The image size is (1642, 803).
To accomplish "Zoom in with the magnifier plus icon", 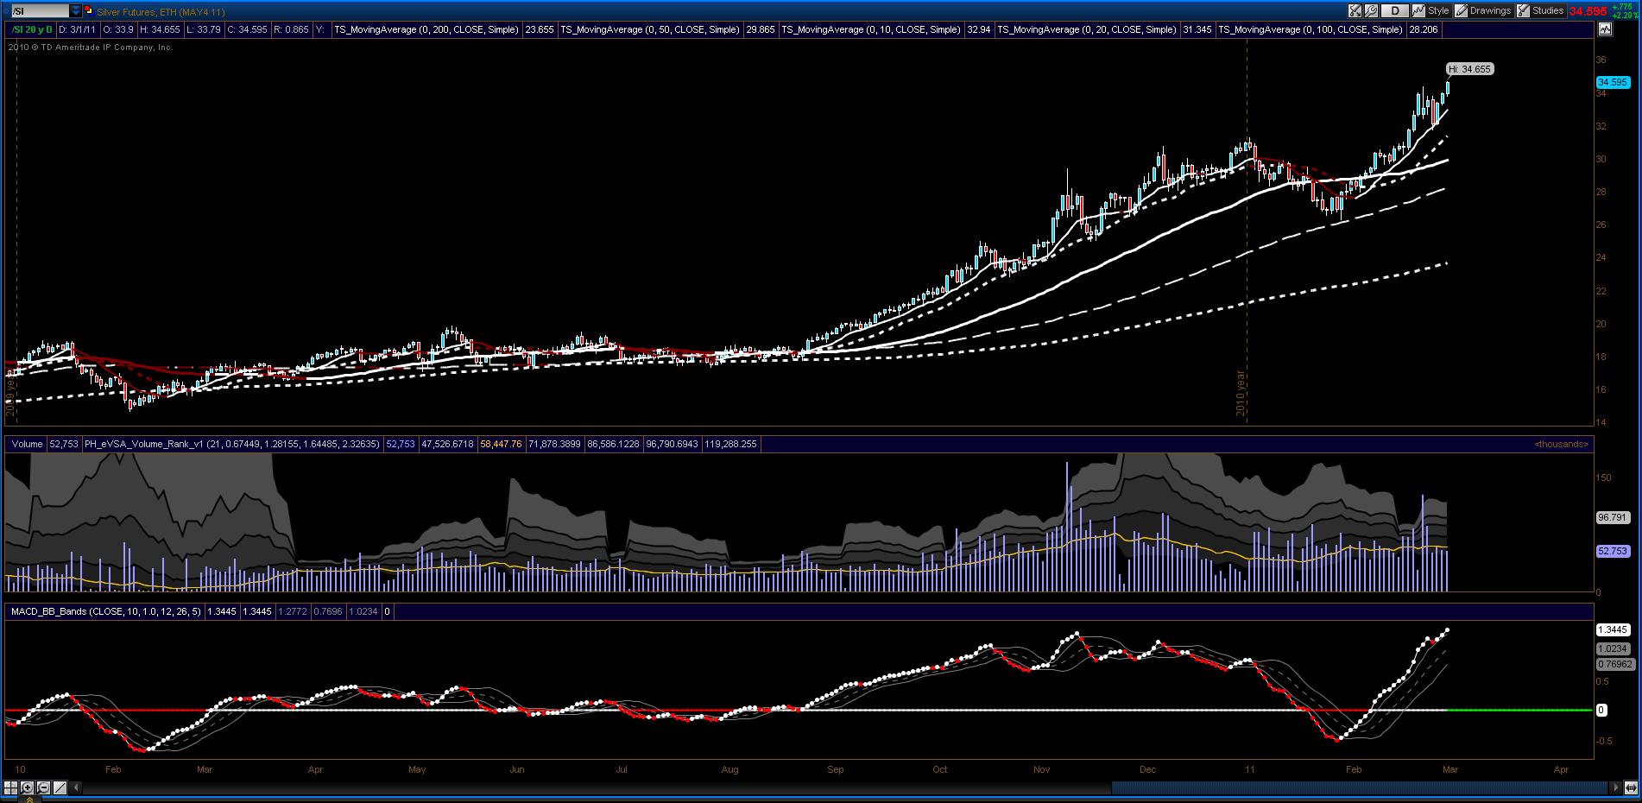I will coord(28,787).
